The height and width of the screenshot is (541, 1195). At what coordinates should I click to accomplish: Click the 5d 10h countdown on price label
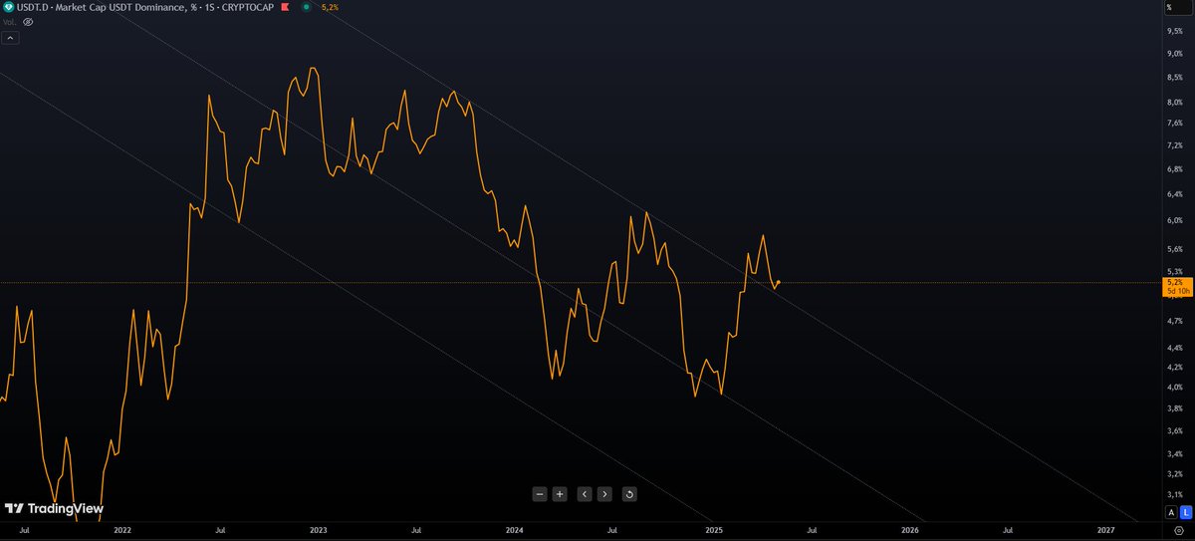click(x=1176, y=292)
